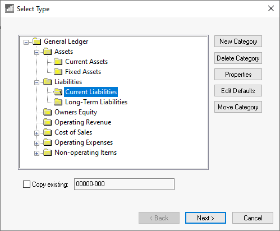Click the chart icon in title bar
Viewport: 280px width, 231px height.
[10, 8]
